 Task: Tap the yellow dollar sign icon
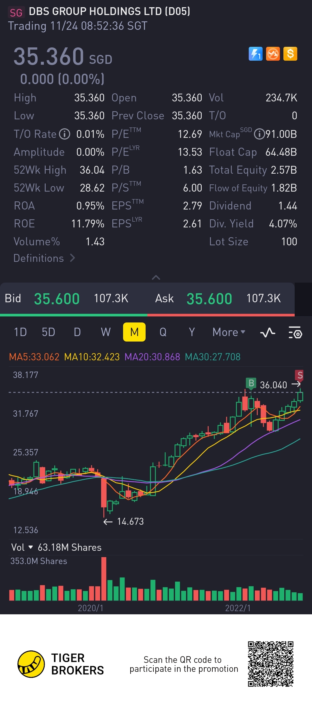[x=290, y=54]
